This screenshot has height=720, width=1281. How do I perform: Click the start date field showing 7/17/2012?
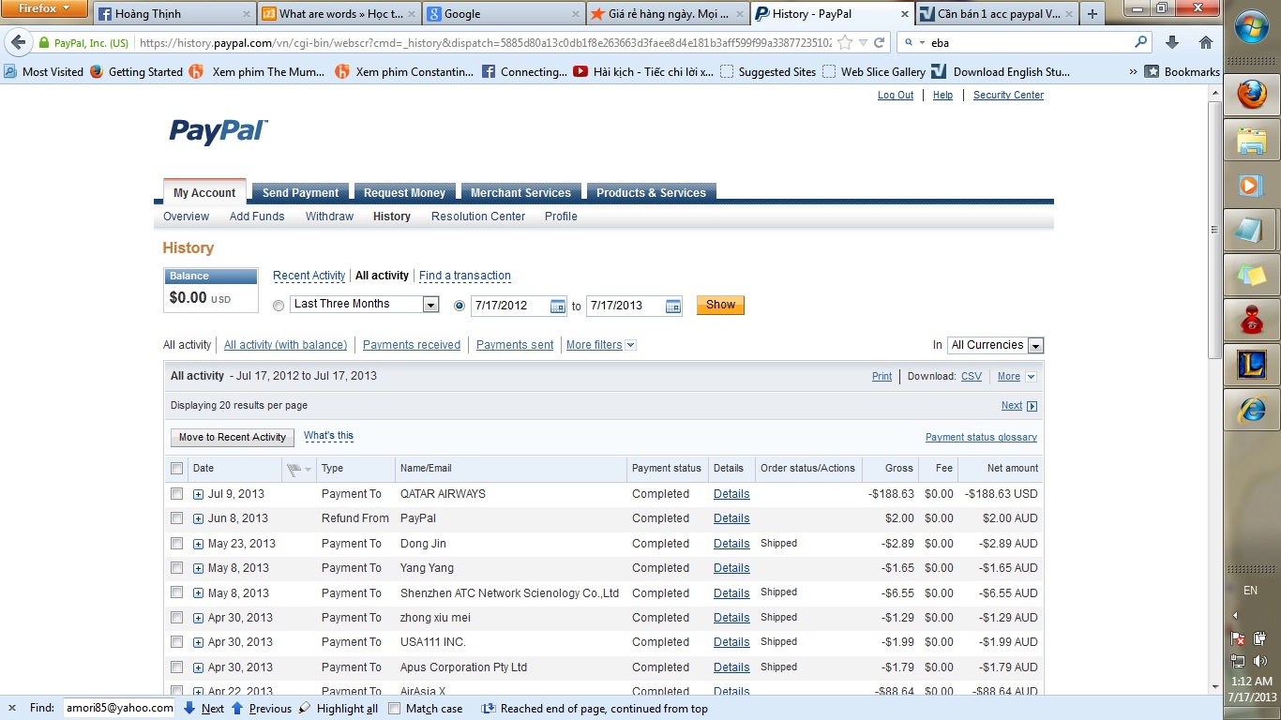click(x=510, y=306)
